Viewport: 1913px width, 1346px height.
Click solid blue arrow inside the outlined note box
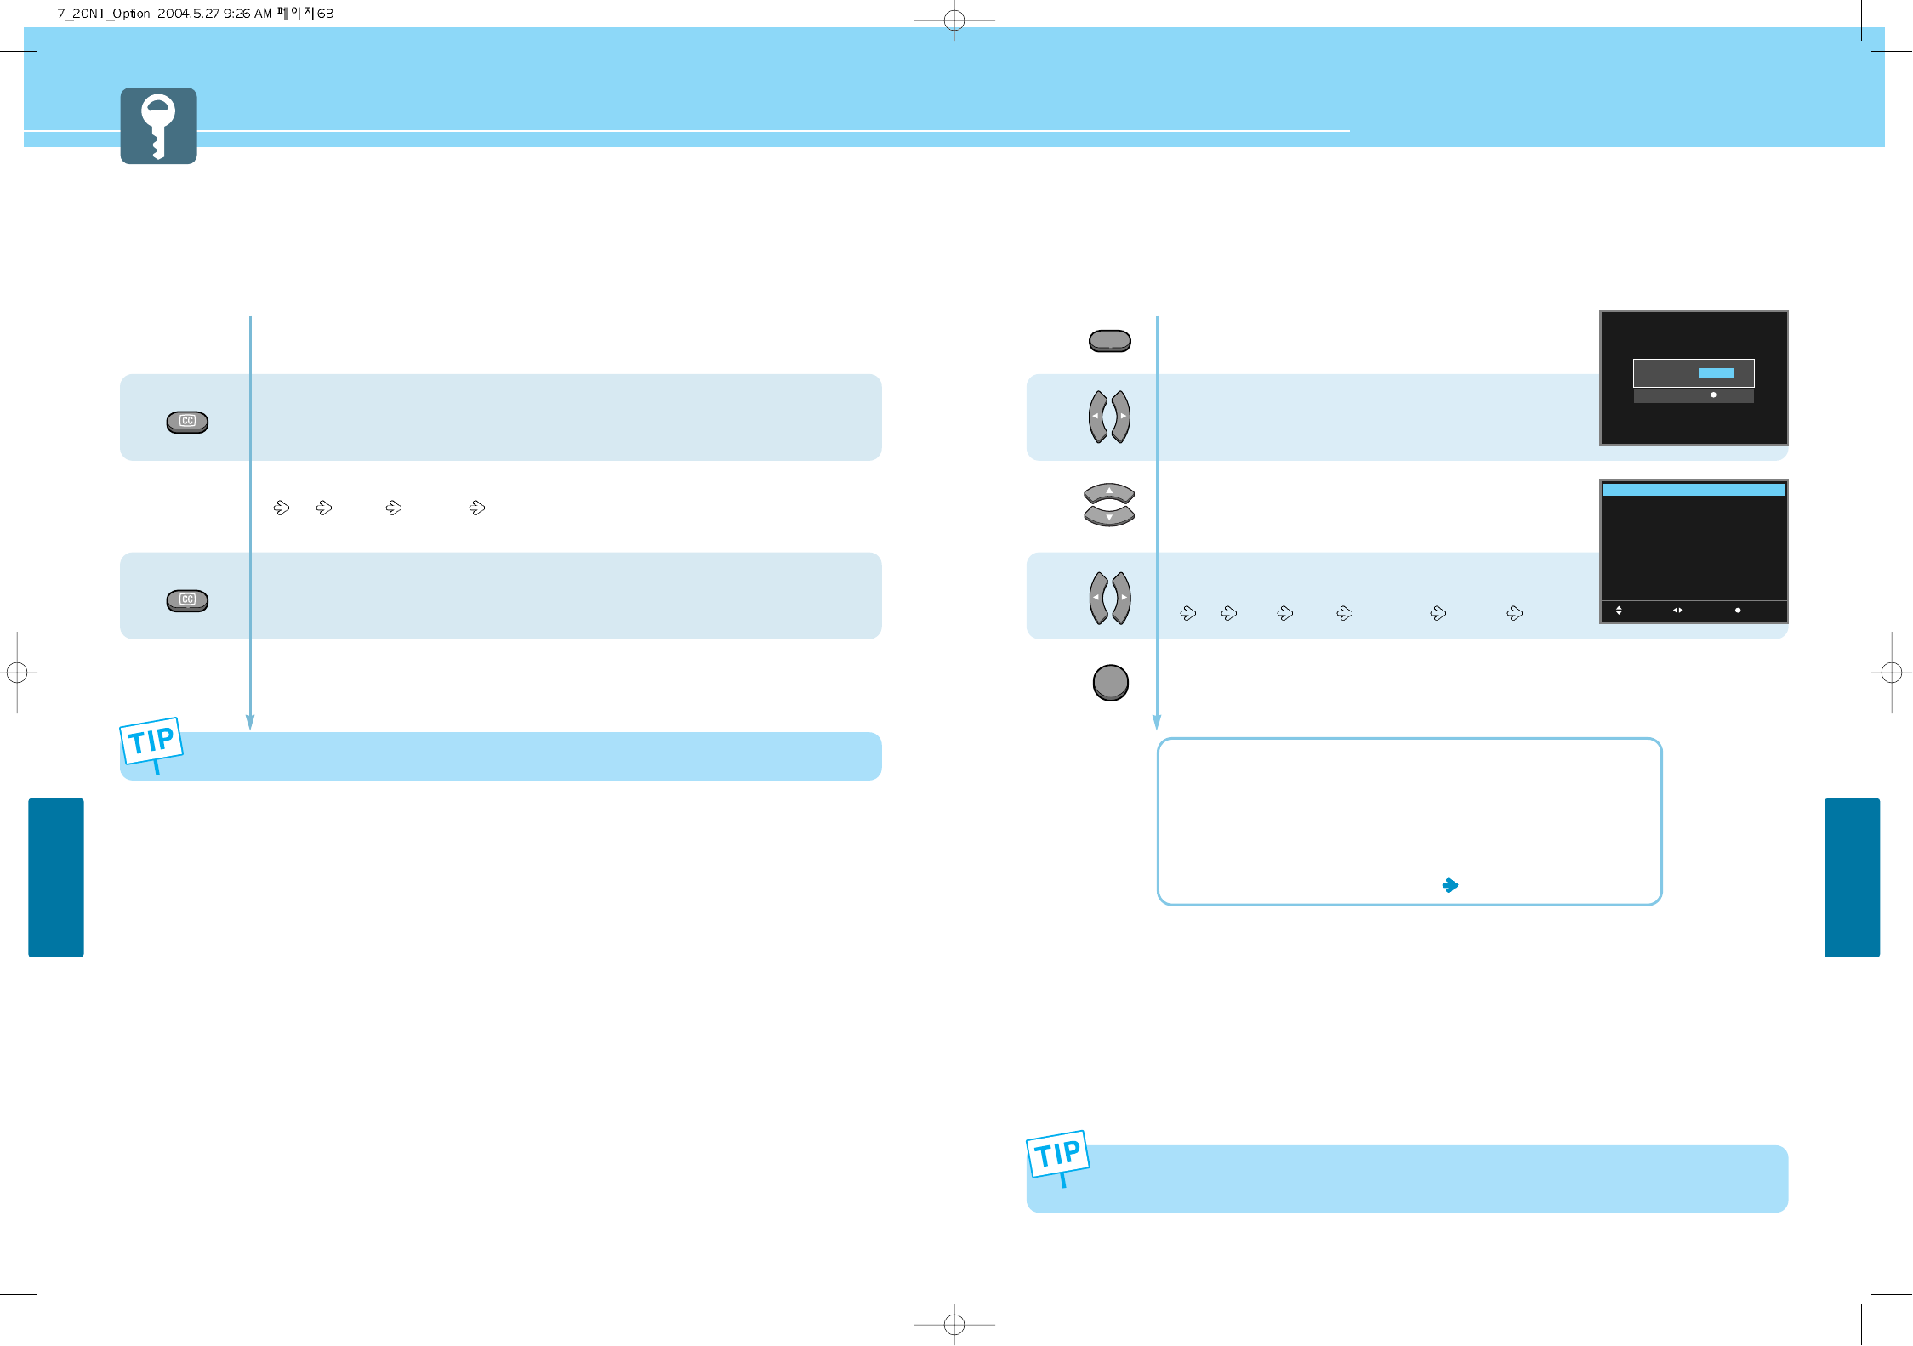tap(1450, 885)
